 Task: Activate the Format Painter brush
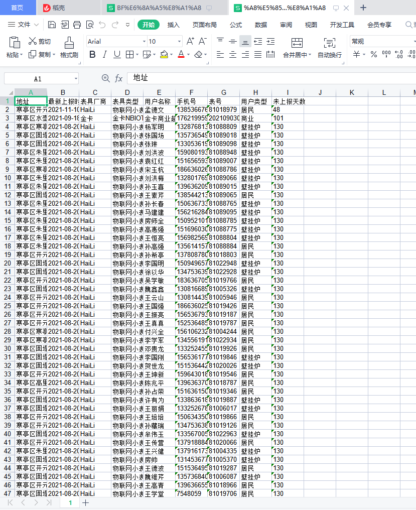(69, 43)
